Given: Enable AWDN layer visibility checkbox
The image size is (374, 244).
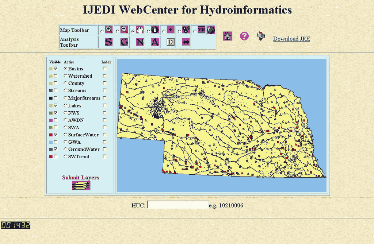Looking at the screenshot, I should 56,120.
